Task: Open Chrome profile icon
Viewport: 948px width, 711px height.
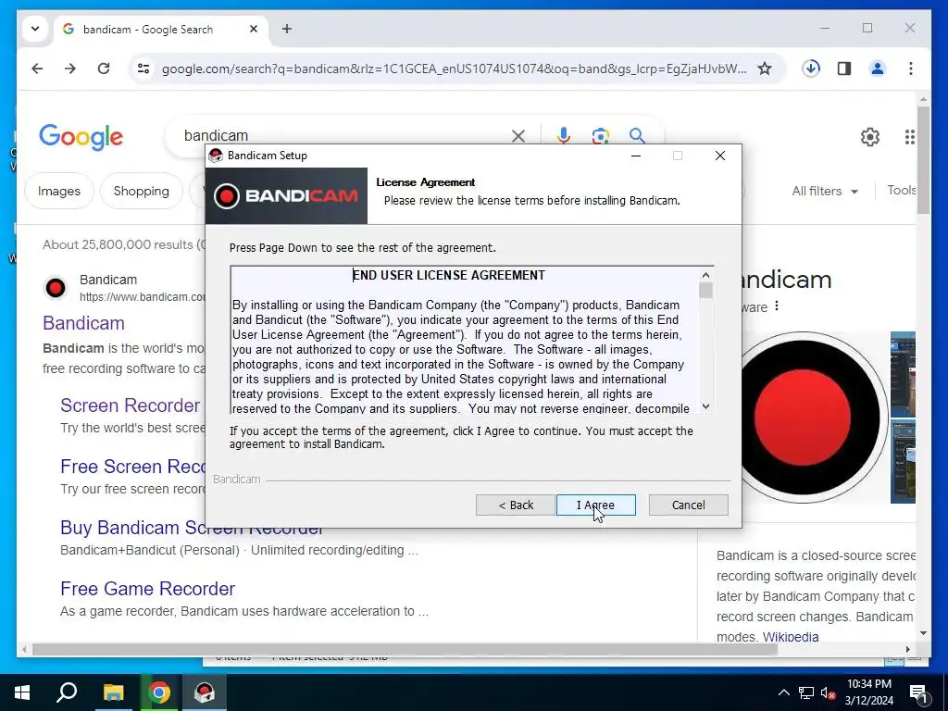Action: pos(878,69)
